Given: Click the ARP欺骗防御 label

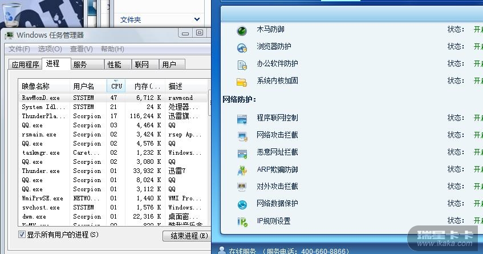Looking at the screenshot, I should (x=277, y=169).
